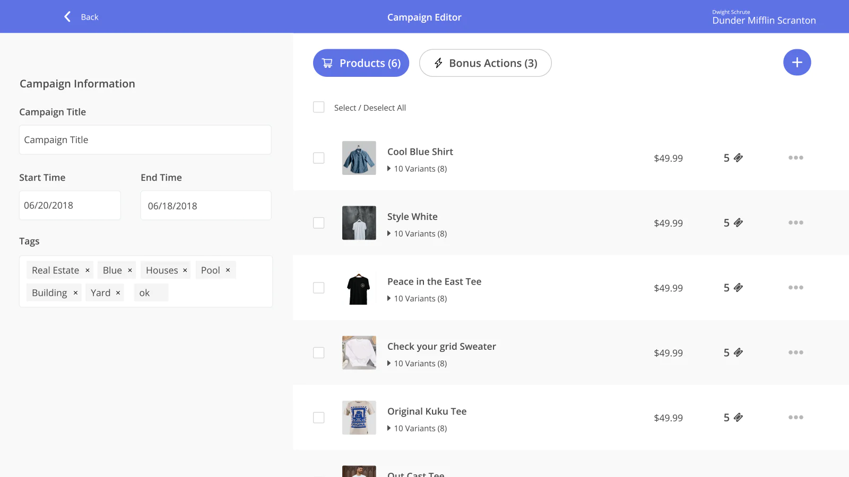Open more options for Check your grid Sweater
Image resolution: width=849 pixels, height=477 pixels.
[795, 352]
